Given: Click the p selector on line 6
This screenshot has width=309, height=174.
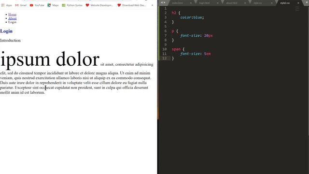Looking at the screenshot, I should click(173, 31).
